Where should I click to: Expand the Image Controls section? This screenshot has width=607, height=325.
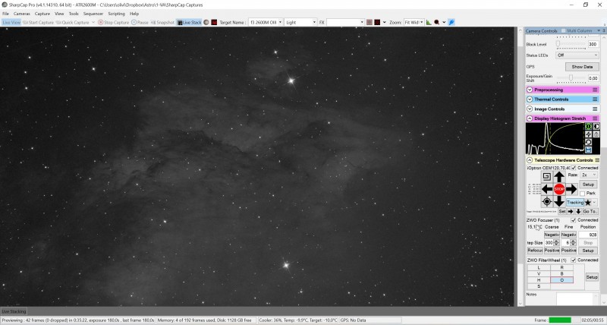point(530,109)
